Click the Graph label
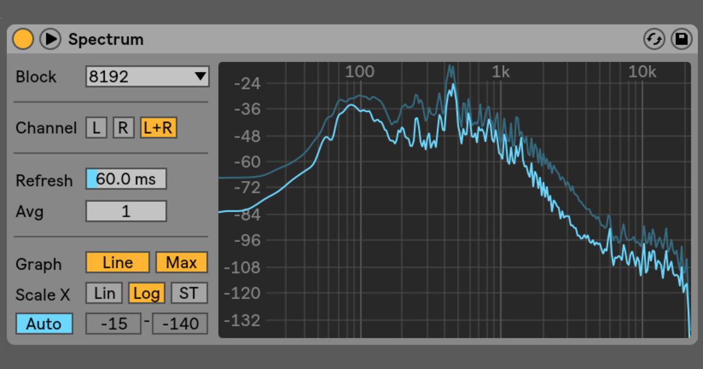 (38, 264)
